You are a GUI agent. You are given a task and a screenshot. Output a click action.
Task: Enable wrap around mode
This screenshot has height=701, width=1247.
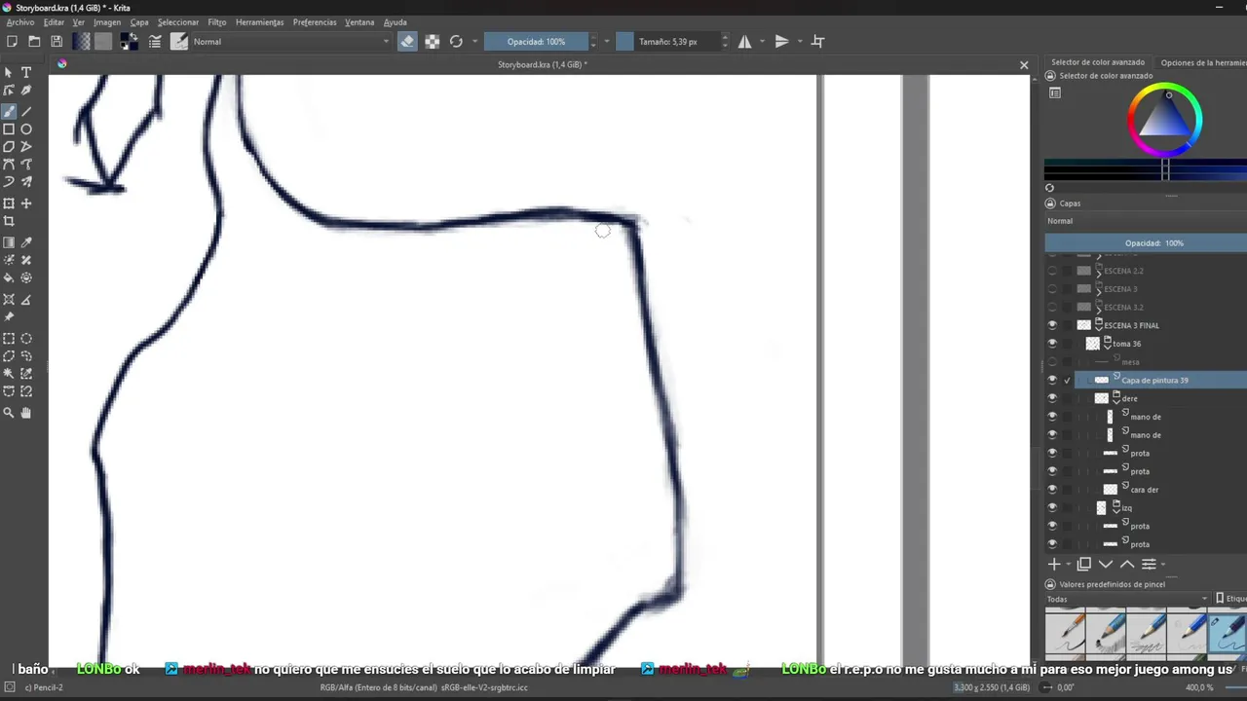click(x=818, y=42)
